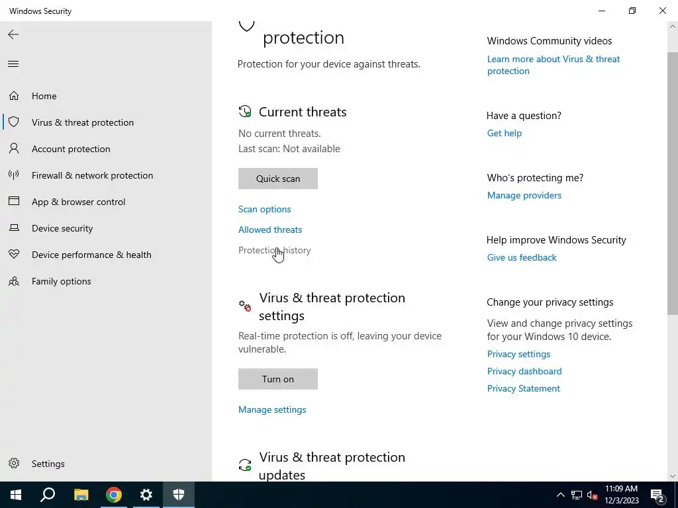Image resolution: width=678 pixels, height=508 pixels.
Task: Click the Settings gear icon in sidebar
Action: (x=14, y=463)
